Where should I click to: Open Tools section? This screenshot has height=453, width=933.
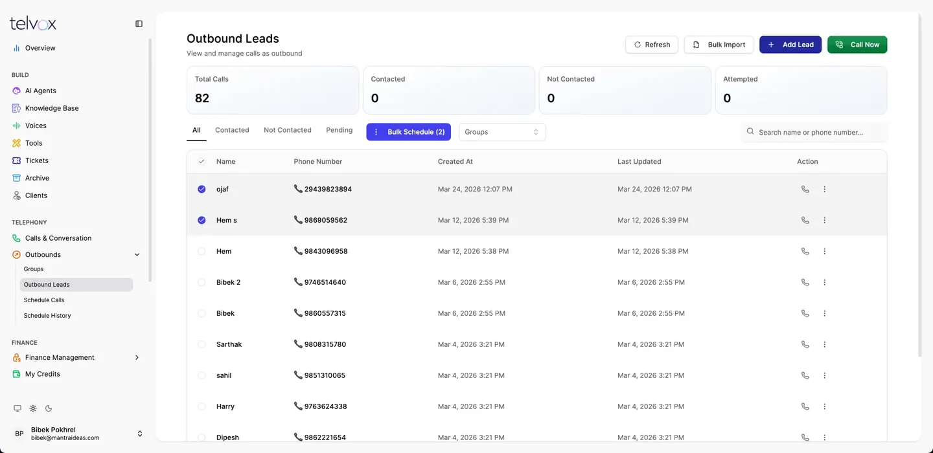pos(34,143)
